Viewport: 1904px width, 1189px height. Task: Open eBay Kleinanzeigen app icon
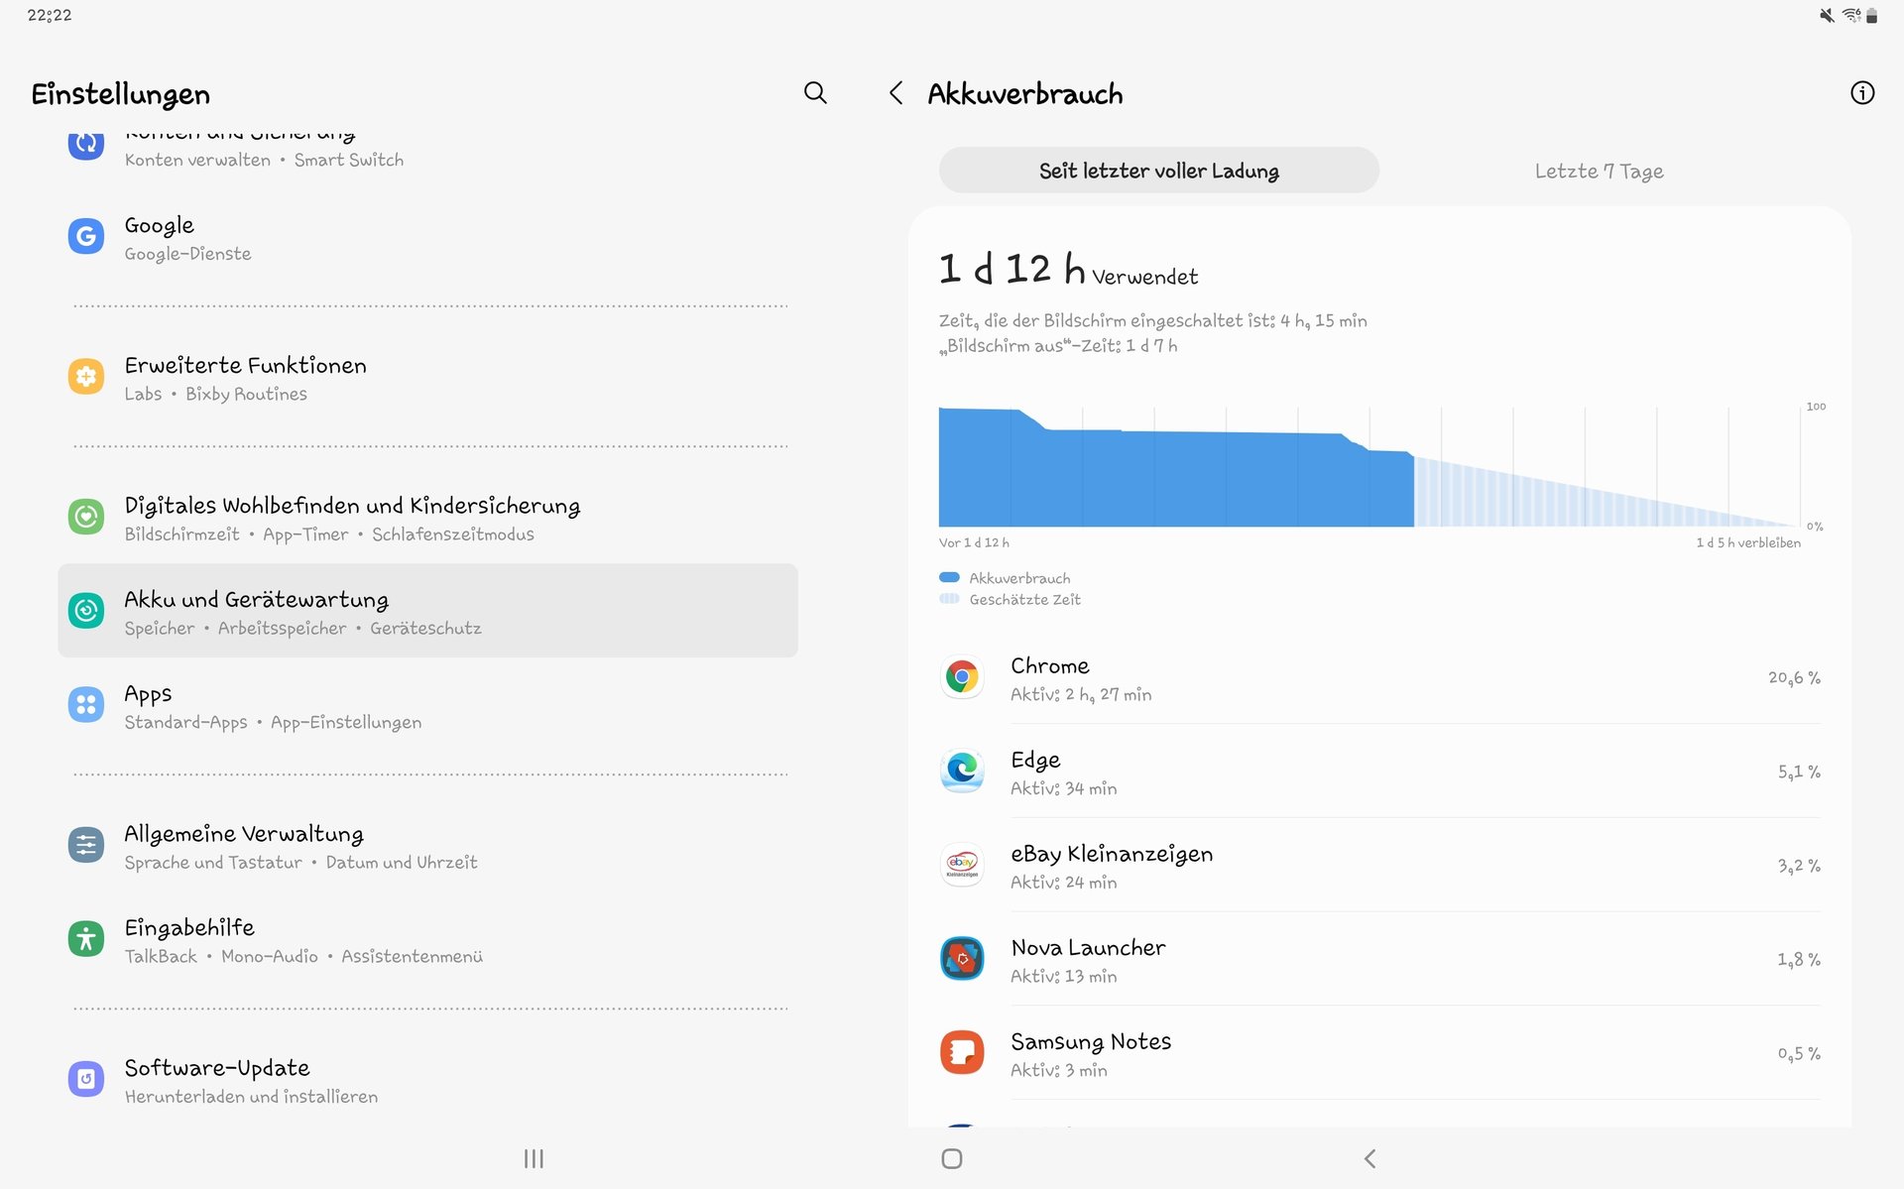click(x=962, y=865)
